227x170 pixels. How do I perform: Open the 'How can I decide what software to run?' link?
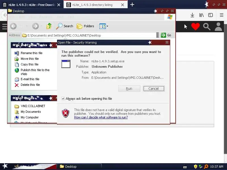click(101, 117)
